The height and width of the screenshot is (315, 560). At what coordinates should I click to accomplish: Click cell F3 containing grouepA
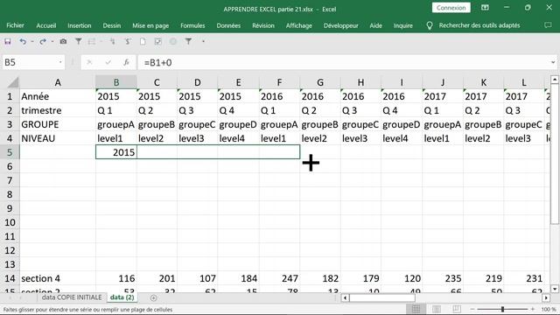click(x=279, y=124)
